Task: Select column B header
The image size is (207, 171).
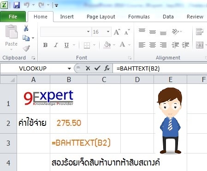Action: [69, 80]
